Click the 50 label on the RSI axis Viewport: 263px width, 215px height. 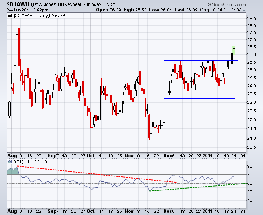pyautogui.click(x=249, y=183)
